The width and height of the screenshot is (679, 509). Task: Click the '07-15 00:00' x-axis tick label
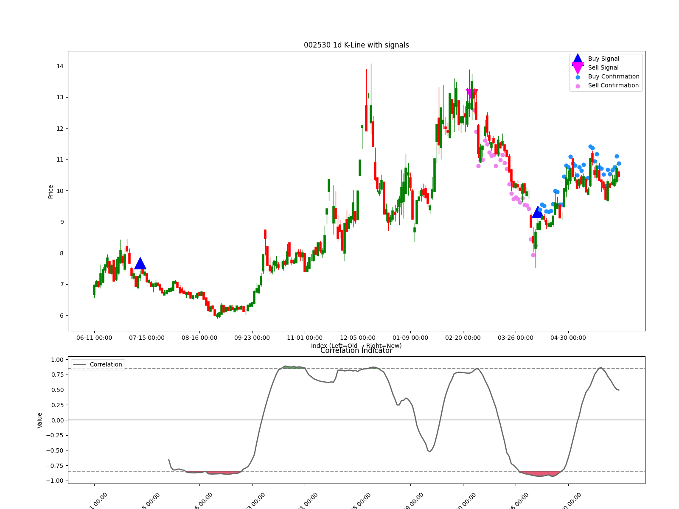(147, 338)
